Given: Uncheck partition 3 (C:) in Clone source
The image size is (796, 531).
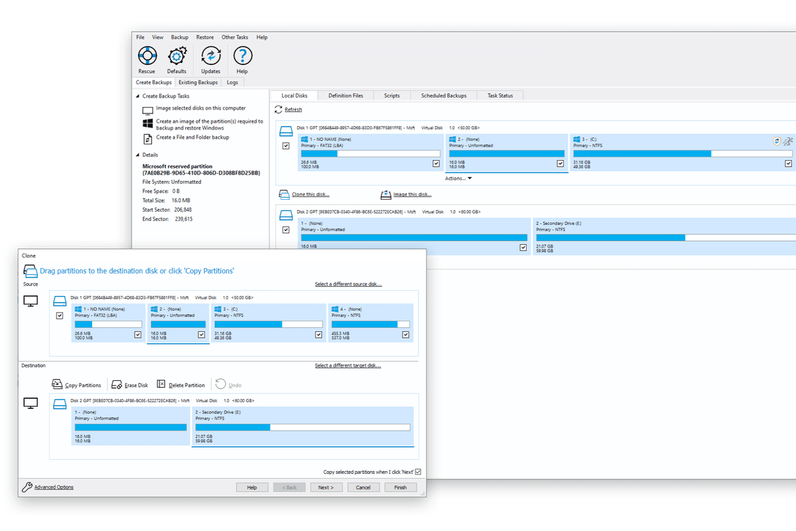Looking at the screenshot, I should (319, 335).
